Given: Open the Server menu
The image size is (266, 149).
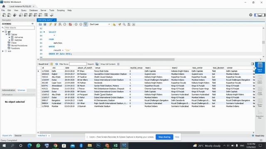Looking at the screenshot, I should [43, 10].
